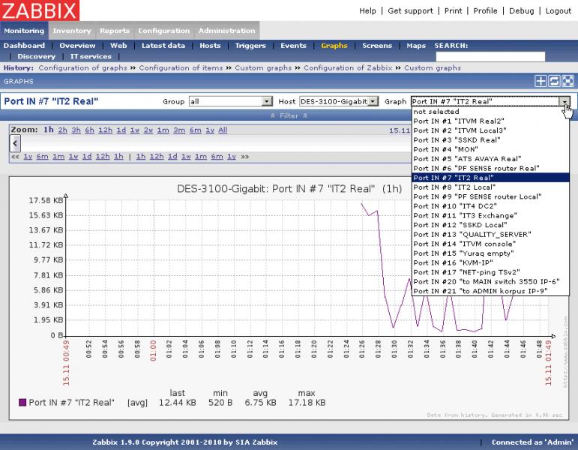578x450 pixels.
Task: Click the reset/refresh icon in the Graphs header
Action: click(x=554, y=81)
